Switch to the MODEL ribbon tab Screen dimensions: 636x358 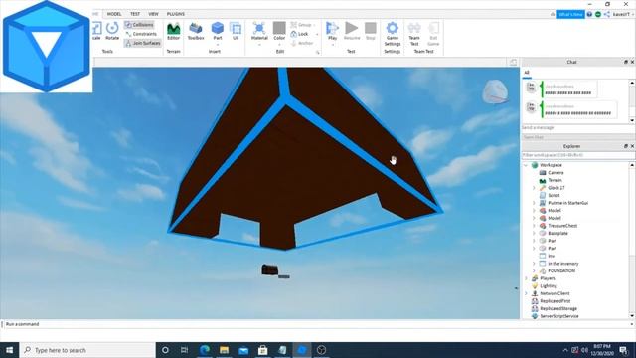(x=114, y=14)
